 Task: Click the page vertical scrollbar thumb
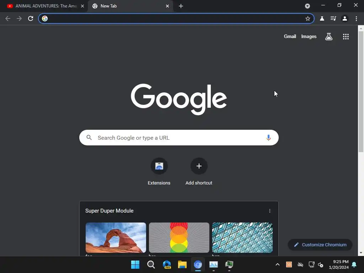click(361, 92)
